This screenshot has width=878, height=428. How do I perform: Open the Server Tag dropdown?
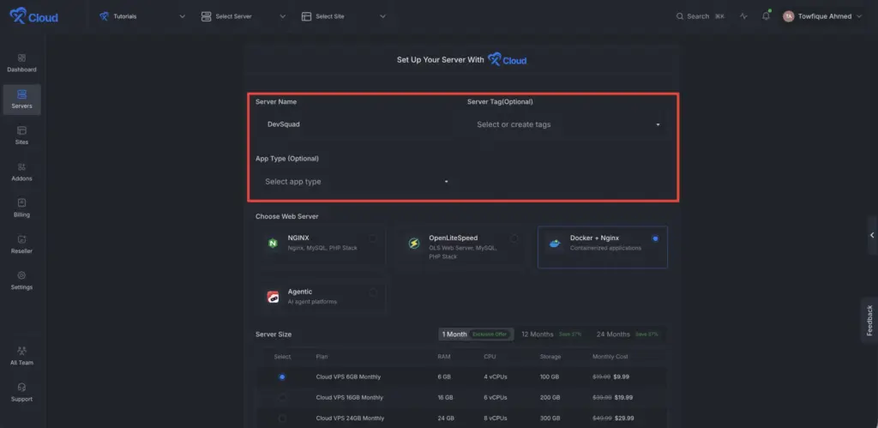(x=568, y=124)
